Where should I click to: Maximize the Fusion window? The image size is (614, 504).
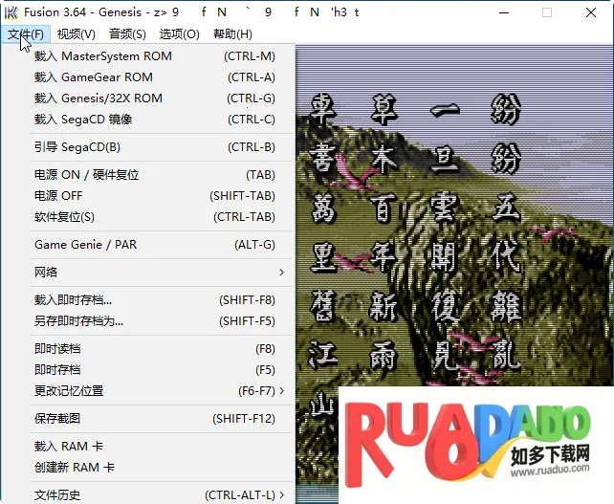547,12
